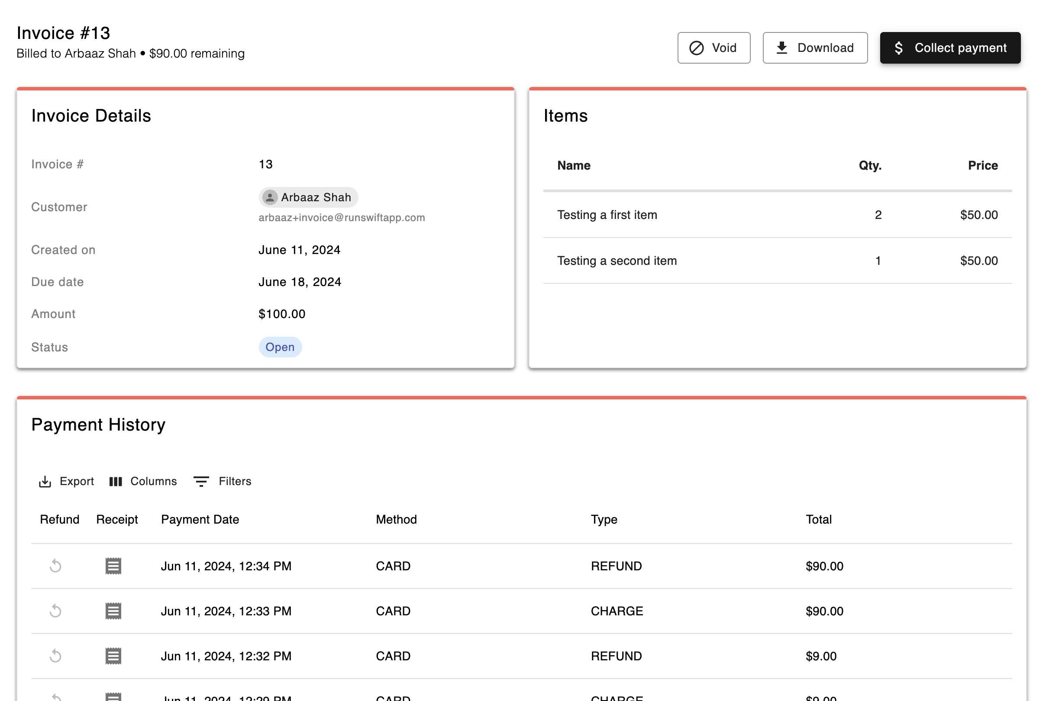The image size is (1046, 701).
Task: Sort by Payment Date column header
Action: (x=200, y=519)
